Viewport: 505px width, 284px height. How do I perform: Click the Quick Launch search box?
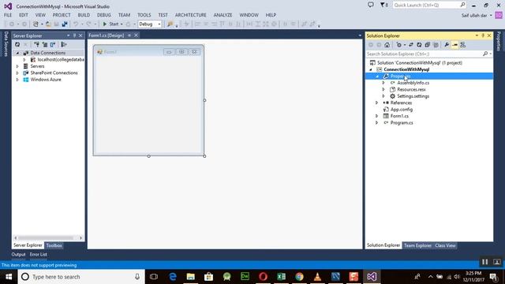click(429, 5)
